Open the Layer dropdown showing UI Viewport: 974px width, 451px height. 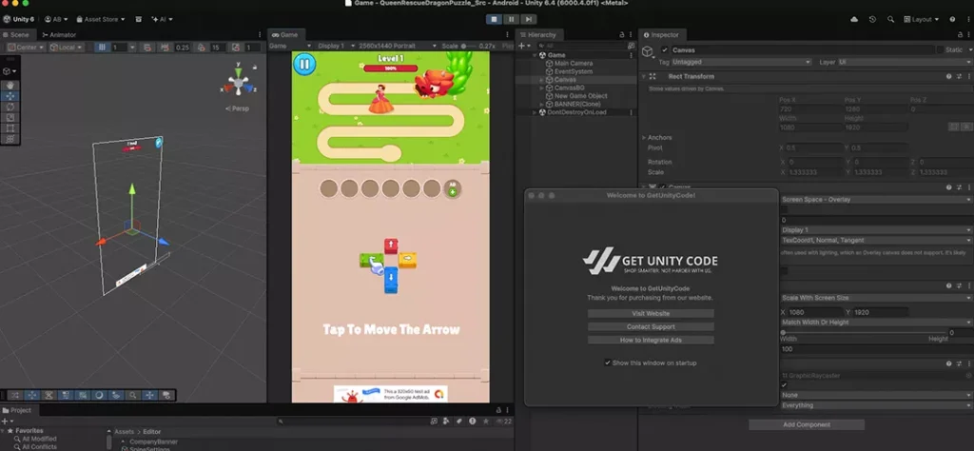905,62
